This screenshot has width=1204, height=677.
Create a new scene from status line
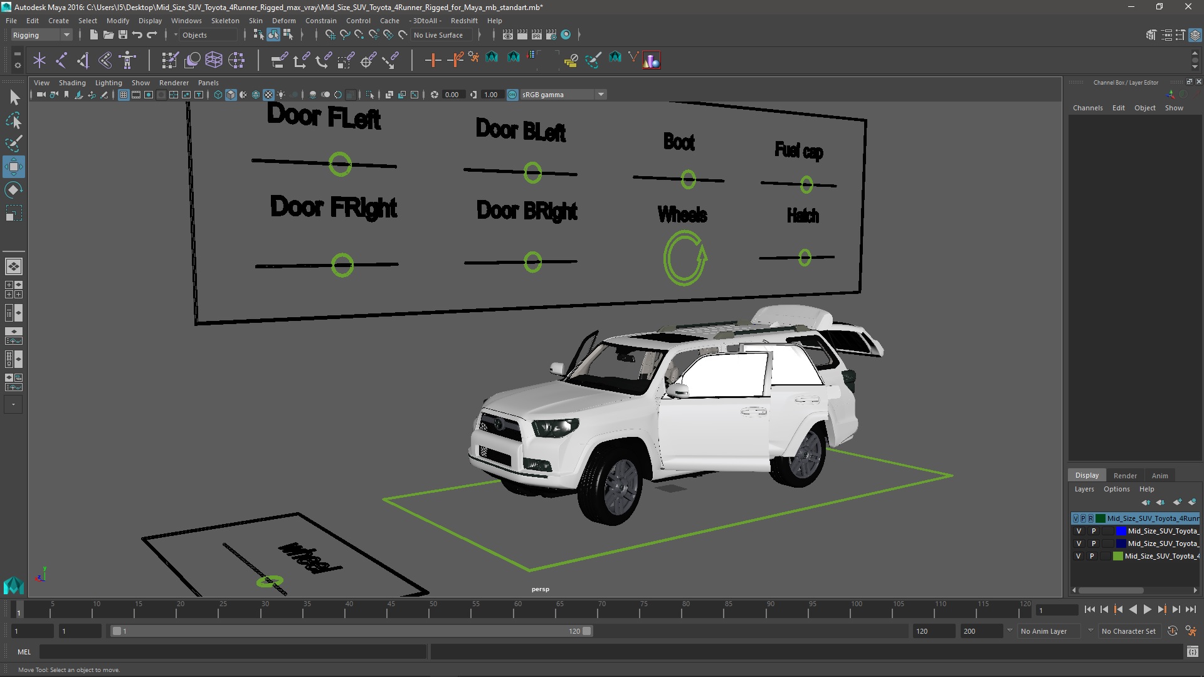[x=94, y=35]
